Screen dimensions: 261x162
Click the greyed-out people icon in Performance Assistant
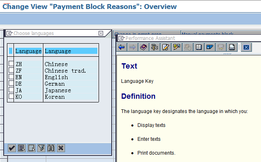188,47
